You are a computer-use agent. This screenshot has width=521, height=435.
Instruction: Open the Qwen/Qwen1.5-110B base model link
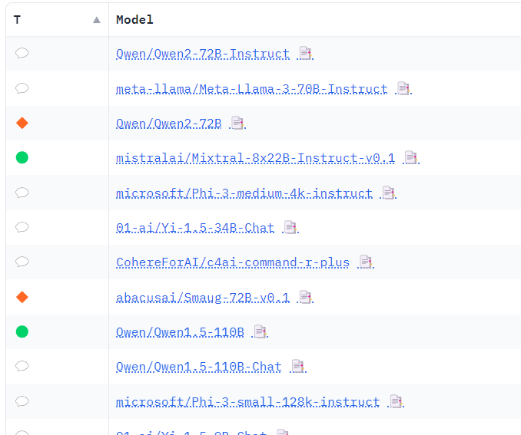pos(180,332)
